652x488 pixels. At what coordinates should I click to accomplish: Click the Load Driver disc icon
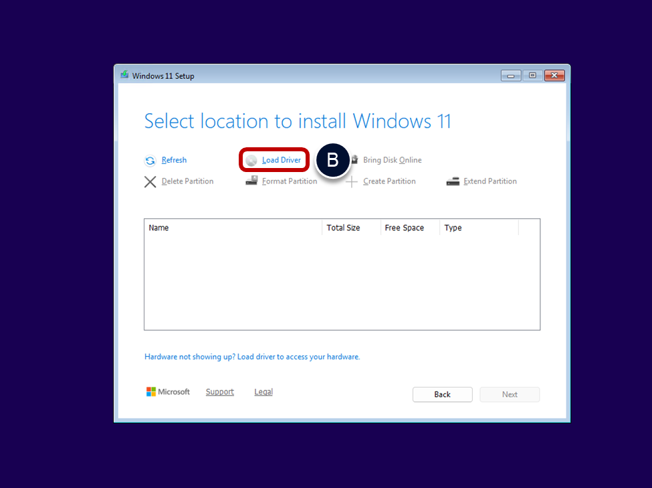click(251, 161)
